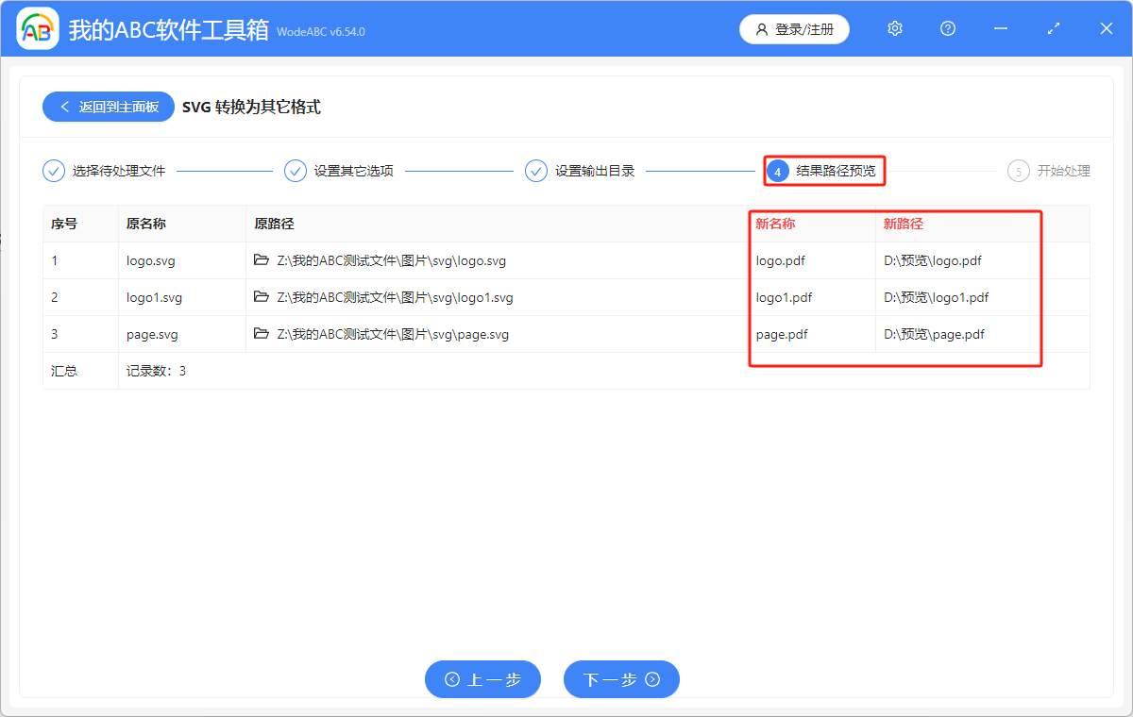
Task: Click the help question mark icon
Action: click(947, 28)
